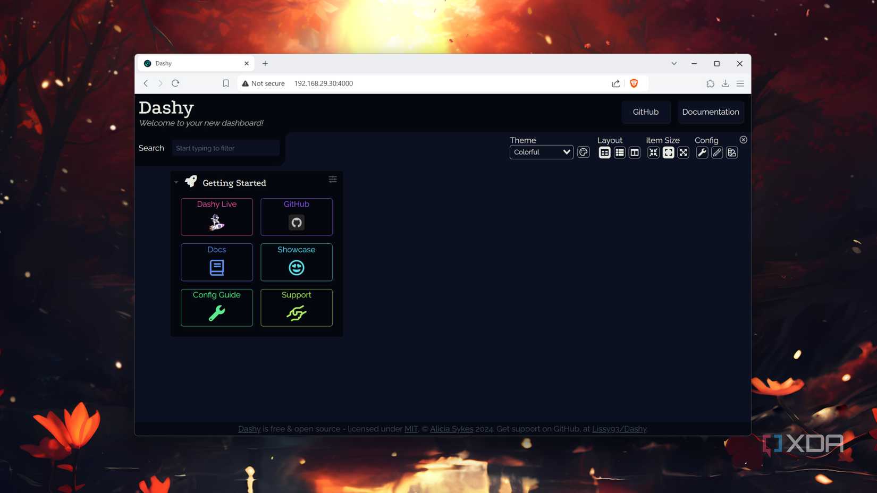This screenshot has width=877, height=493.
Task: Set item size to medium icon
Action: (x=668, y=152)
